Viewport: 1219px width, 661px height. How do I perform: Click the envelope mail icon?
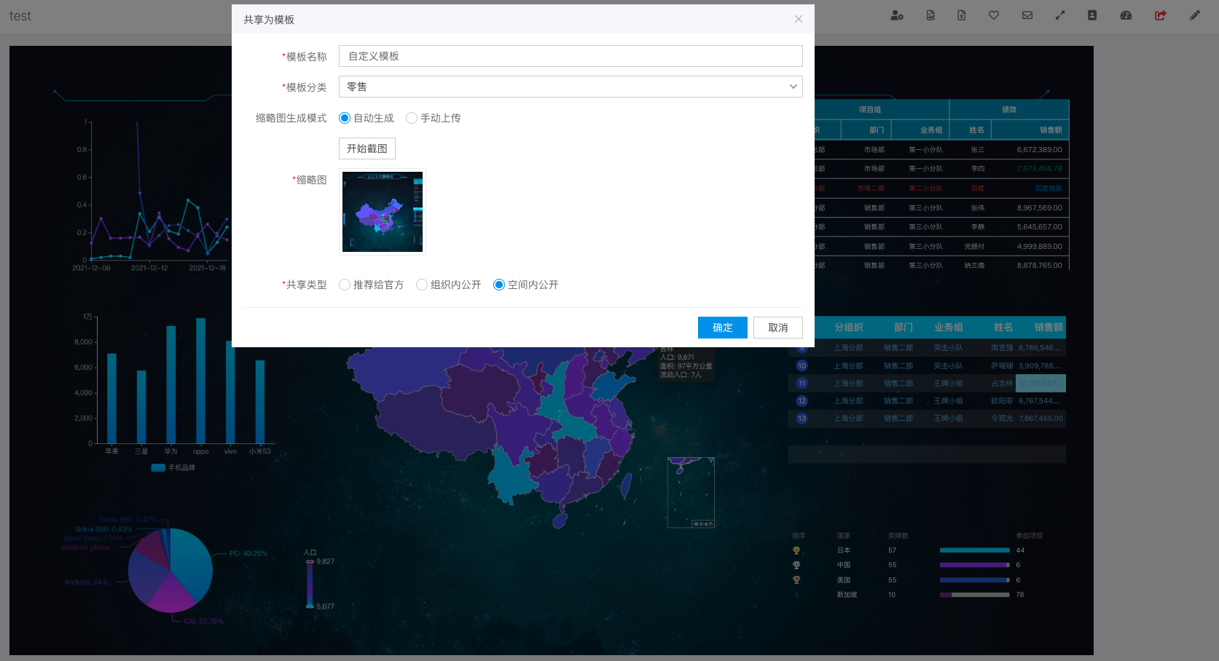tap(1027, 15)
